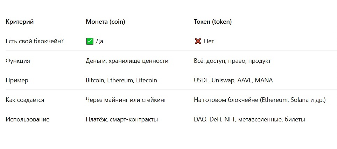Click the Платёж, смарт-контракты cell

tap(122, 119)
